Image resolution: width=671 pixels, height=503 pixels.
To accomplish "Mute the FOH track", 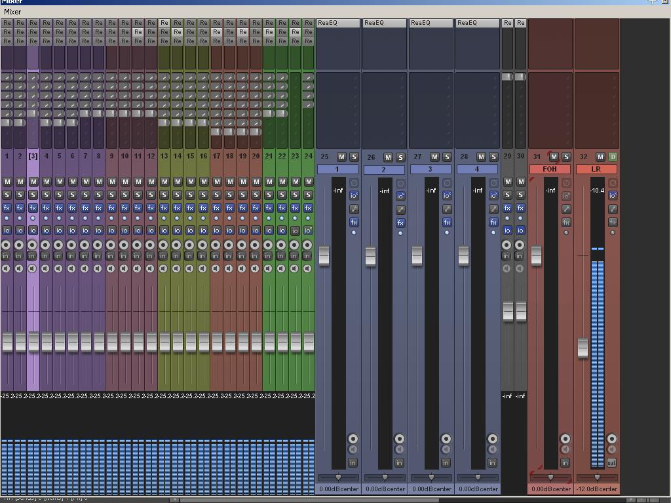I will 554,157.
